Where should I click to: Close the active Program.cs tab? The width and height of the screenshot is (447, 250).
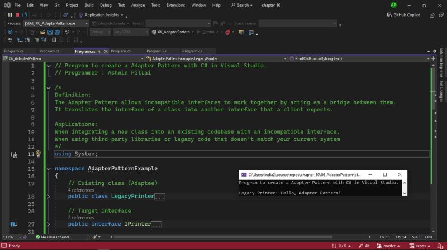[x=106, y=51]
